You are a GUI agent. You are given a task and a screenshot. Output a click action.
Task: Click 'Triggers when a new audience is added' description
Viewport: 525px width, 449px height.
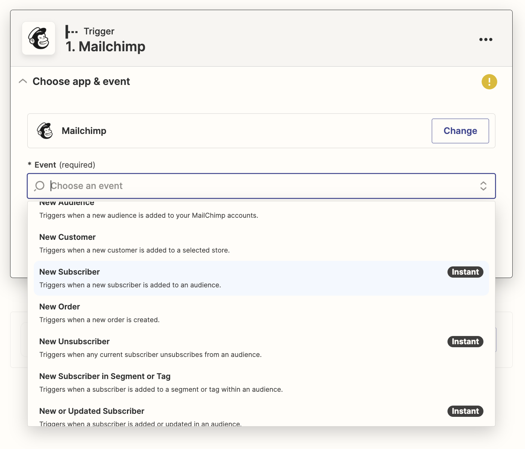(x=149, y=216)
